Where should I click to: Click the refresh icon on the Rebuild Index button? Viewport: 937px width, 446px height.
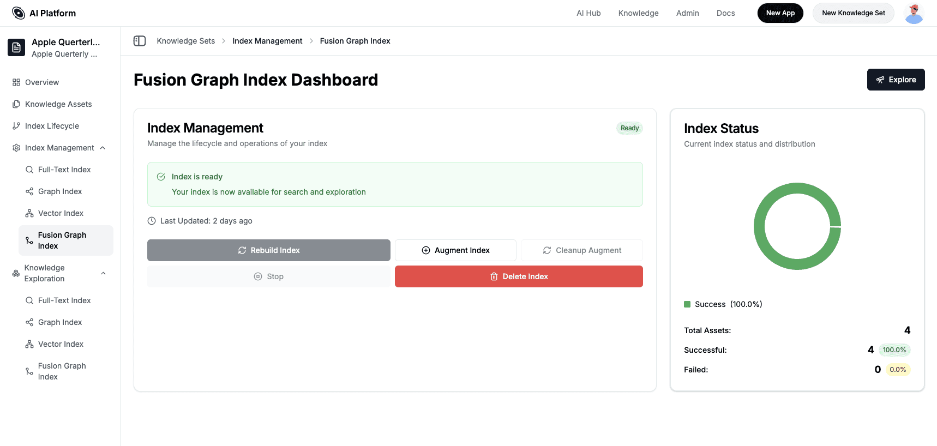242,250
